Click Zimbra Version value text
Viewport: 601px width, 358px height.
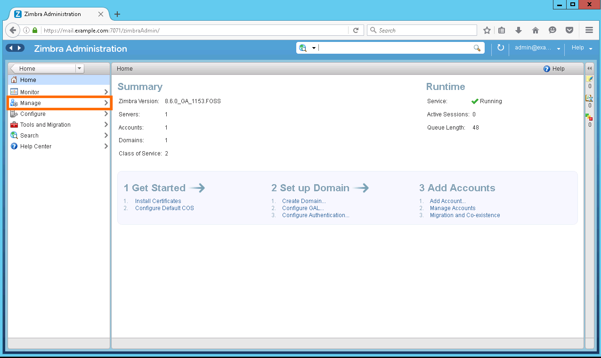[x=193, y=101]
